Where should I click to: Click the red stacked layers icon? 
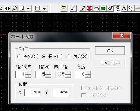coord(89,8)
